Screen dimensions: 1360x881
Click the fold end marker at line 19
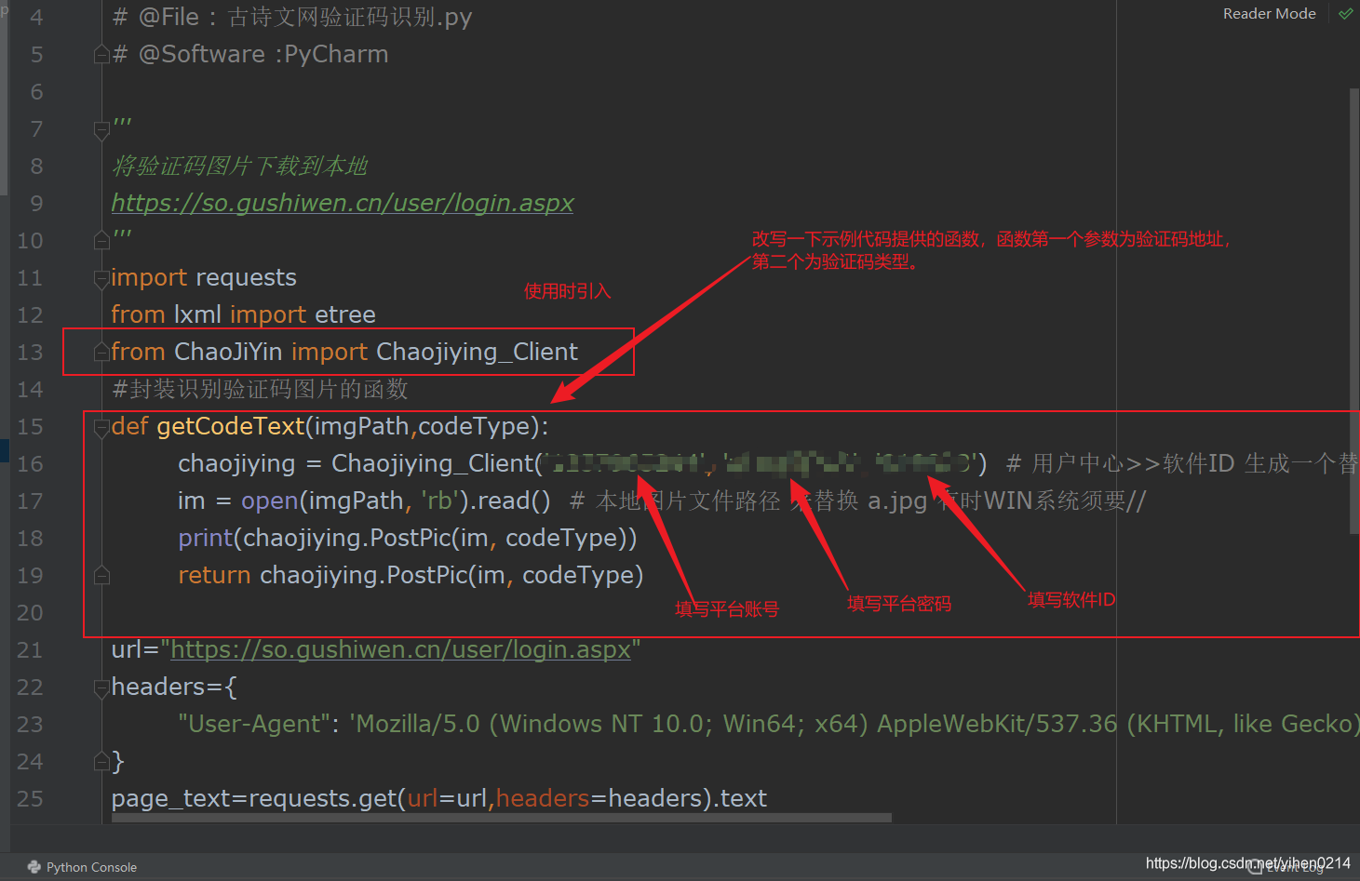coord(102,575)
